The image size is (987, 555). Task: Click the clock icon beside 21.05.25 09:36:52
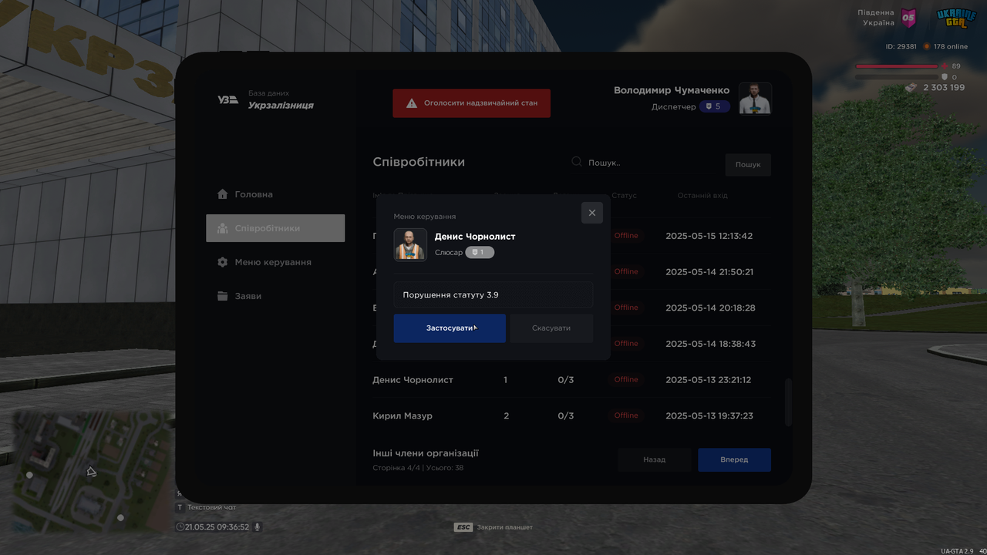tap(180, 527)
